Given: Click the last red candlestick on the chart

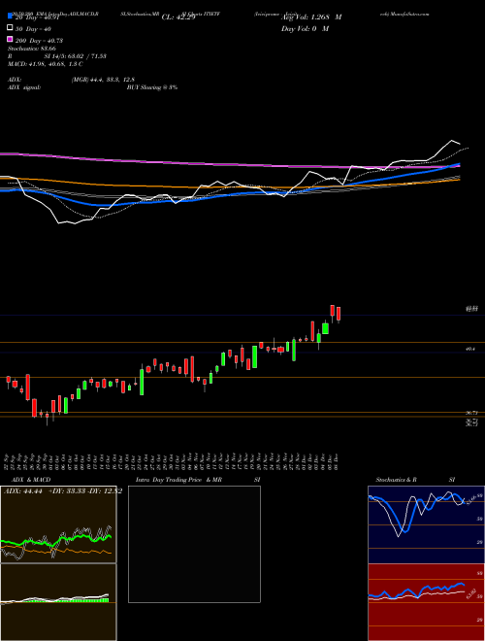Looking at the screenshot, I should [x=339, y=314].
